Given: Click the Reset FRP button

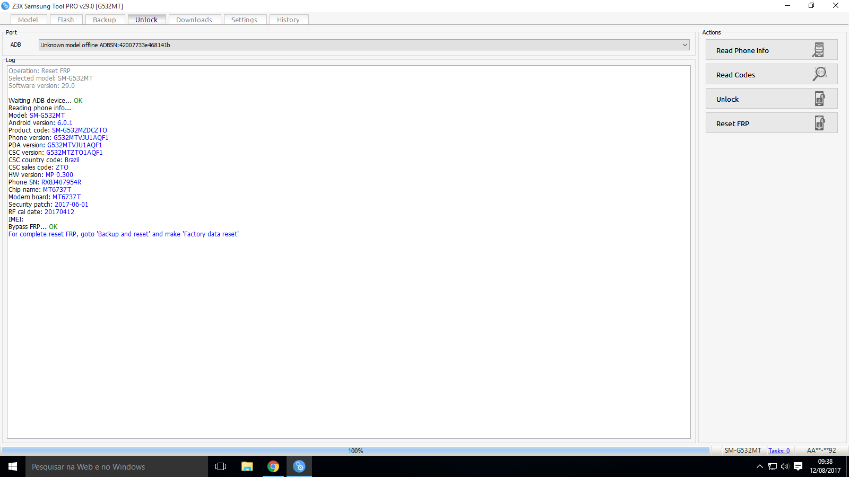Looking at the screenshot, I should point(772,123).
